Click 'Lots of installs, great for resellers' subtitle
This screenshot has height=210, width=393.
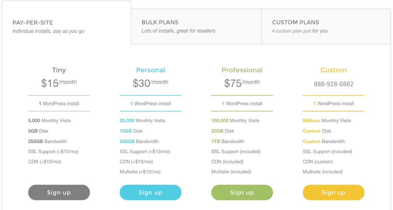(178, 31)
